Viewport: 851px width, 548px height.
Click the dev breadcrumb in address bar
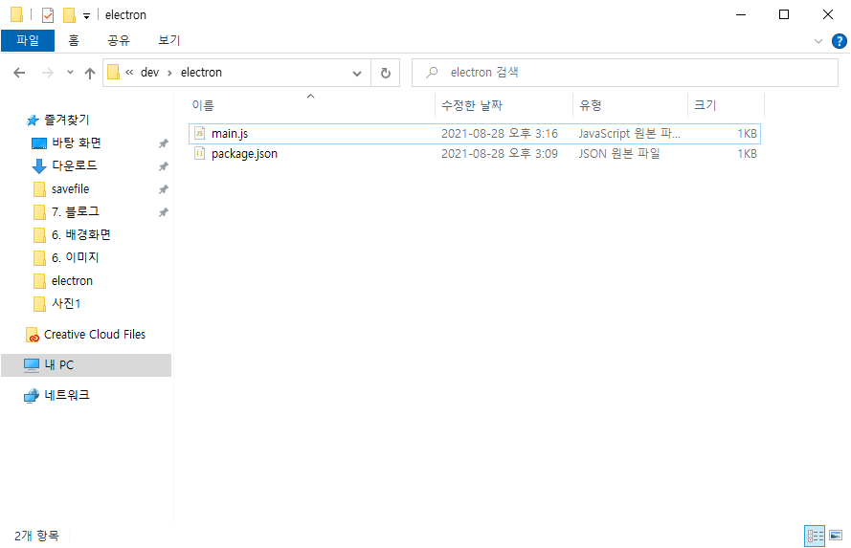[149, 73]
